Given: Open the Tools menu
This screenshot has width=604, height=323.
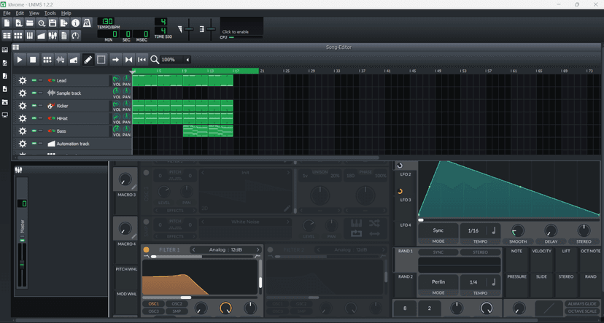Looking at the screenshot, I should [50, 13].
